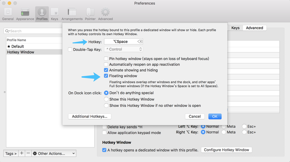Enable Pin hotkey window checkbox
Viewport: 290px width, 162px height.
point(106,58)
